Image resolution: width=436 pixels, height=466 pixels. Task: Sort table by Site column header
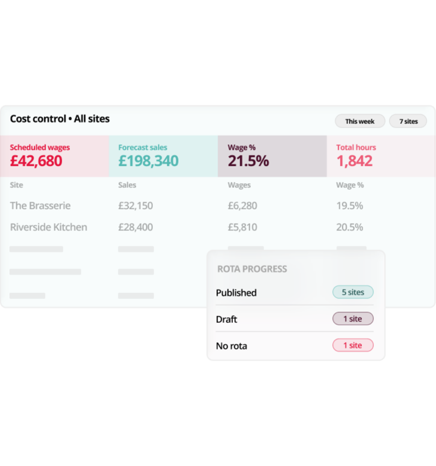pyautogui.click(x=17, y=185)
